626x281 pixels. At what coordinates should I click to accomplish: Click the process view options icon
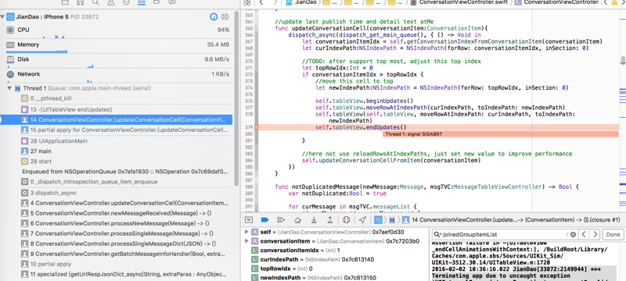coord(225,17)
